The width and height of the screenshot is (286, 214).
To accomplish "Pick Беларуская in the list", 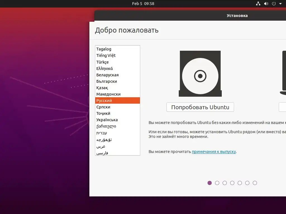I will [x=118, y=75].
